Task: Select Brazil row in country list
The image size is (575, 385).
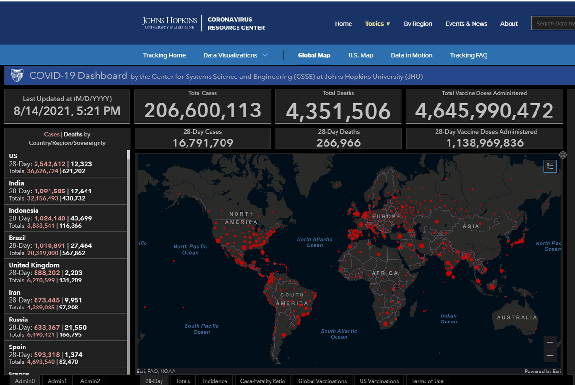Action: click(x=66, y=245)
